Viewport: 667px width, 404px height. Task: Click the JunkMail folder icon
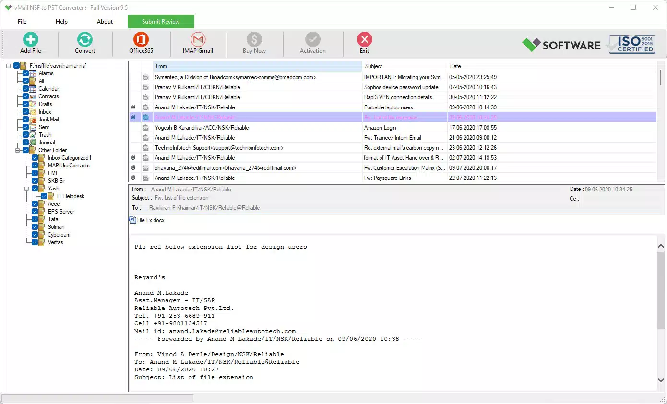click(x=33, y=119)
